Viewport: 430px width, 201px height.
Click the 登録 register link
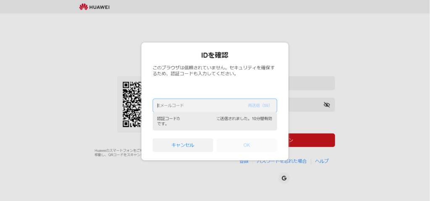[244, 162]
